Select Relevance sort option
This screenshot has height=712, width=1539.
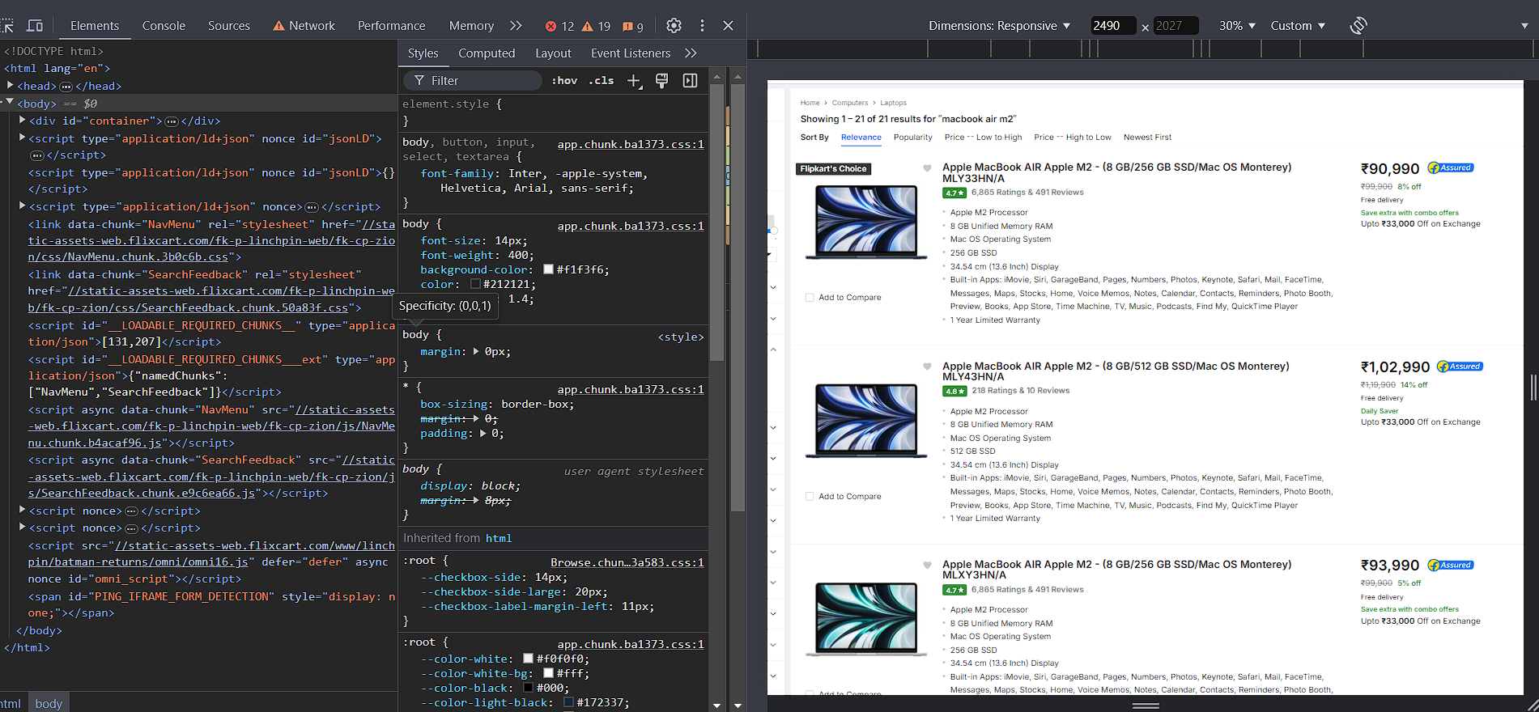coord(861,138)
